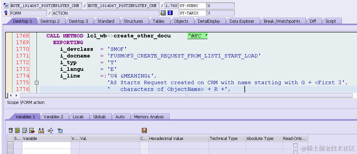Click the green "#EC * comment
The height and width of the screenshot is (154, 357).
point(197,36)
